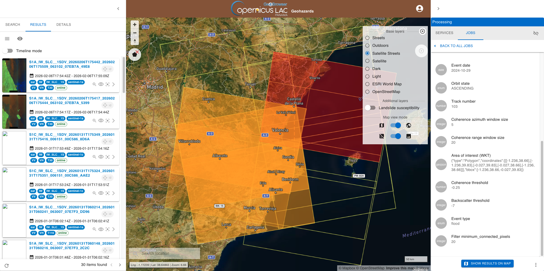The height and width of the screenshot is (271, 544).
Task: Go BACK TO ALL JOBS
Action: [456, 46]
